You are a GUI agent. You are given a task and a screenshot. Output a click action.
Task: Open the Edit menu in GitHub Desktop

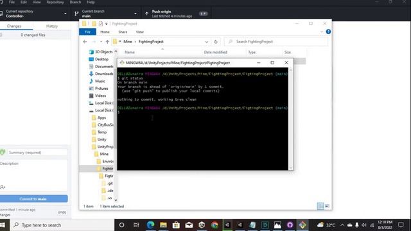(x=24, y=2)
